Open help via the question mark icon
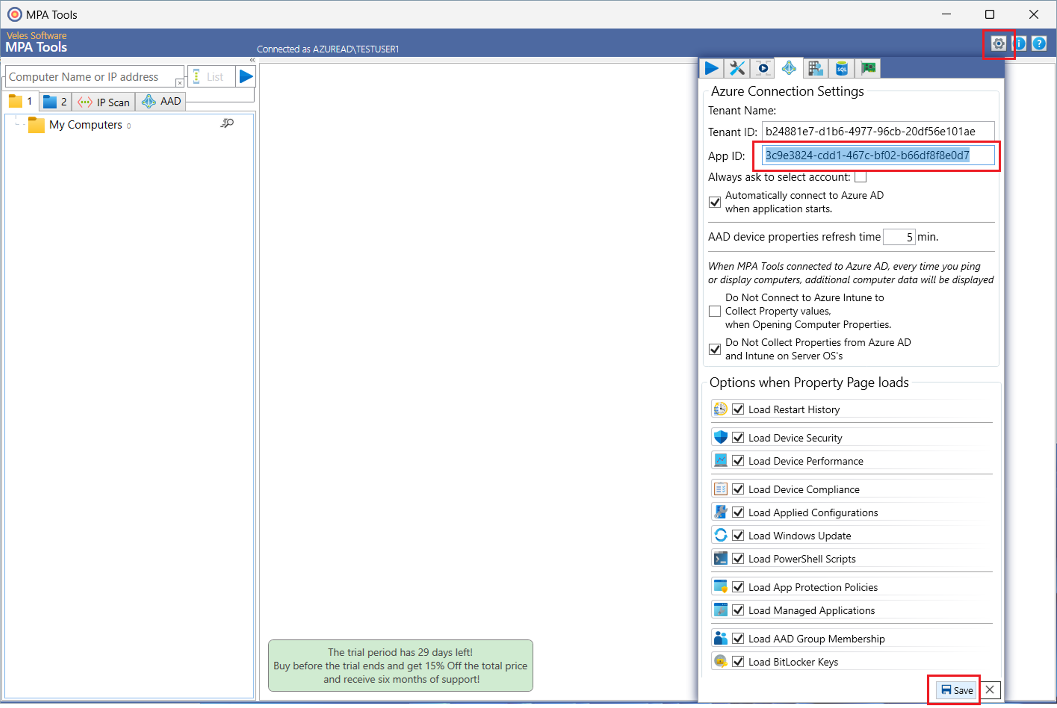The height and width of the screenshot is (708, 1057). [1039, 43]
